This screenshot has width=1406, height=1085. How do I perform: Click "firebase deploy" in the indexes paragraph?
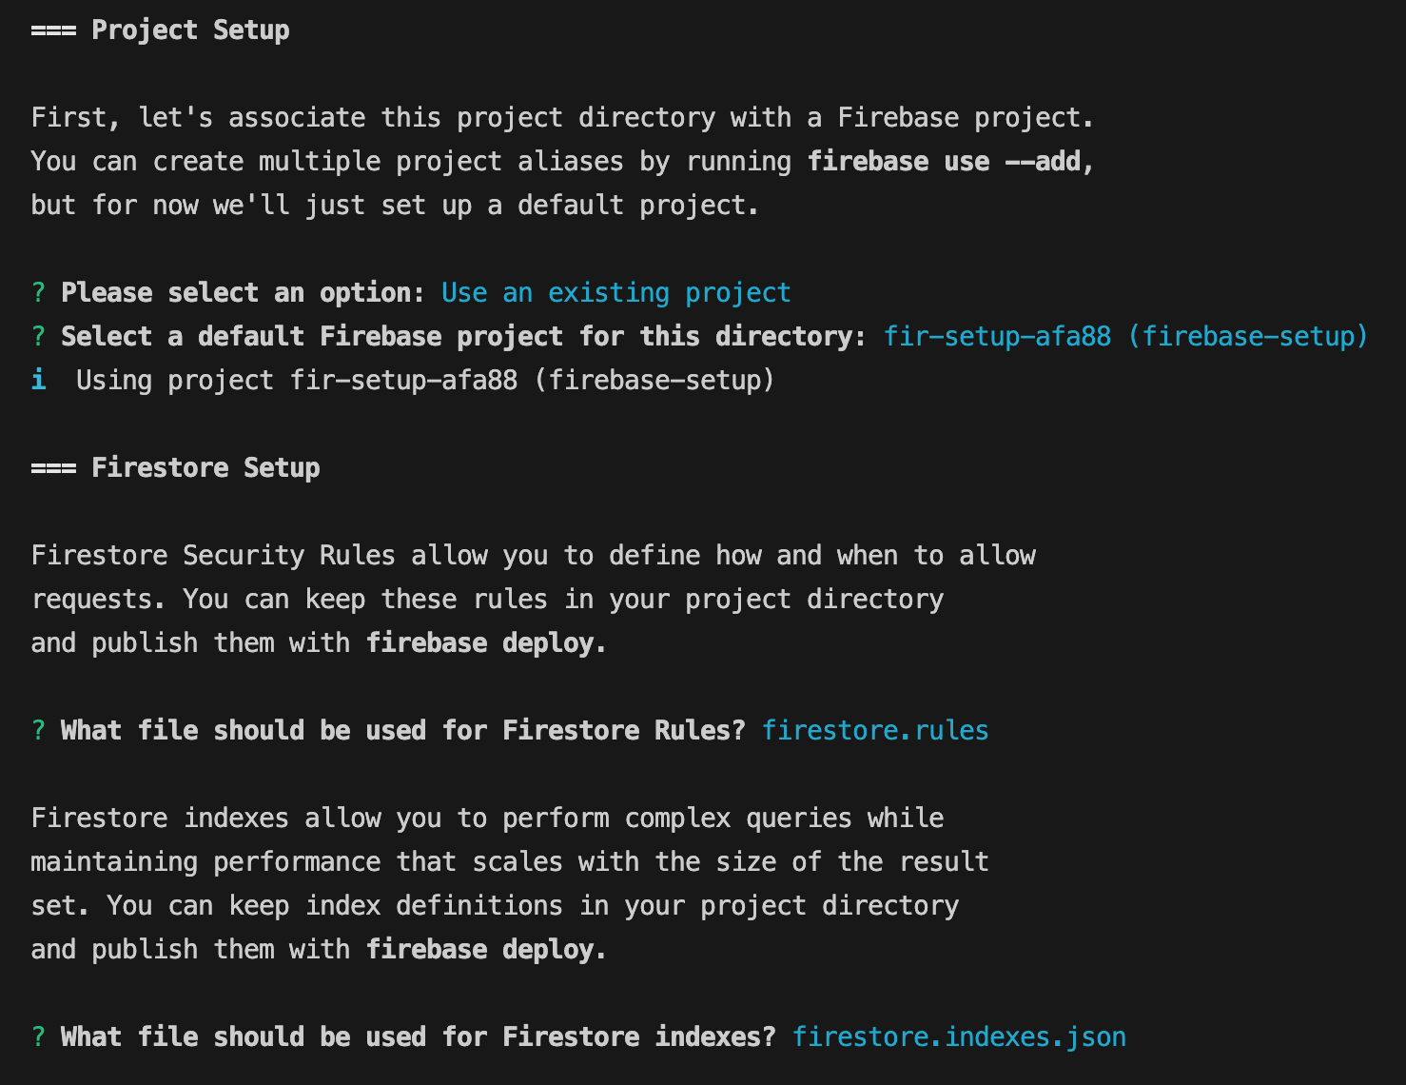tap(481, 949)
